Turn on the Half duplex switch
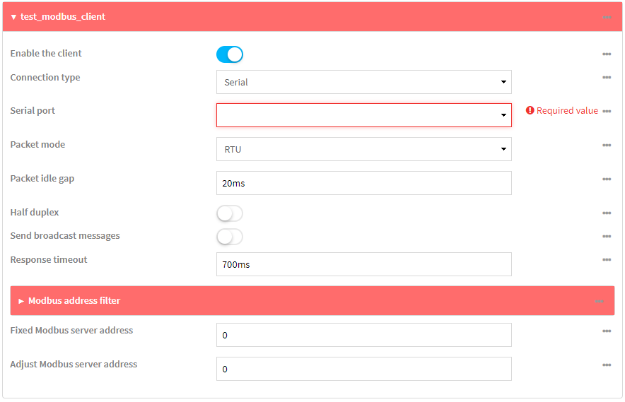Viewport: 625px width, 402px height. point(230,213)
